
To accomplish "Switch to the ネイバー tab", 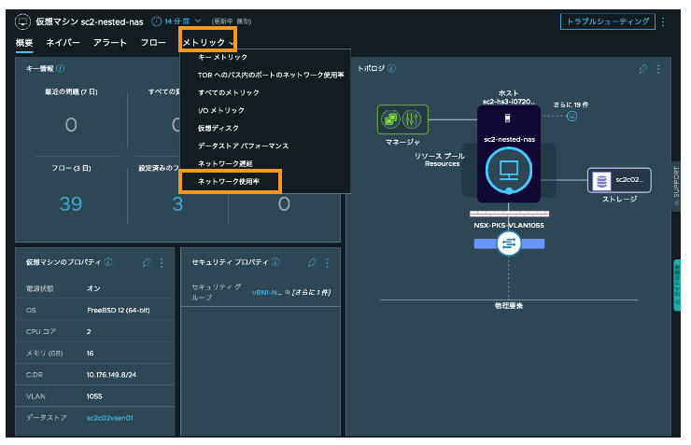I will (63, 43).
